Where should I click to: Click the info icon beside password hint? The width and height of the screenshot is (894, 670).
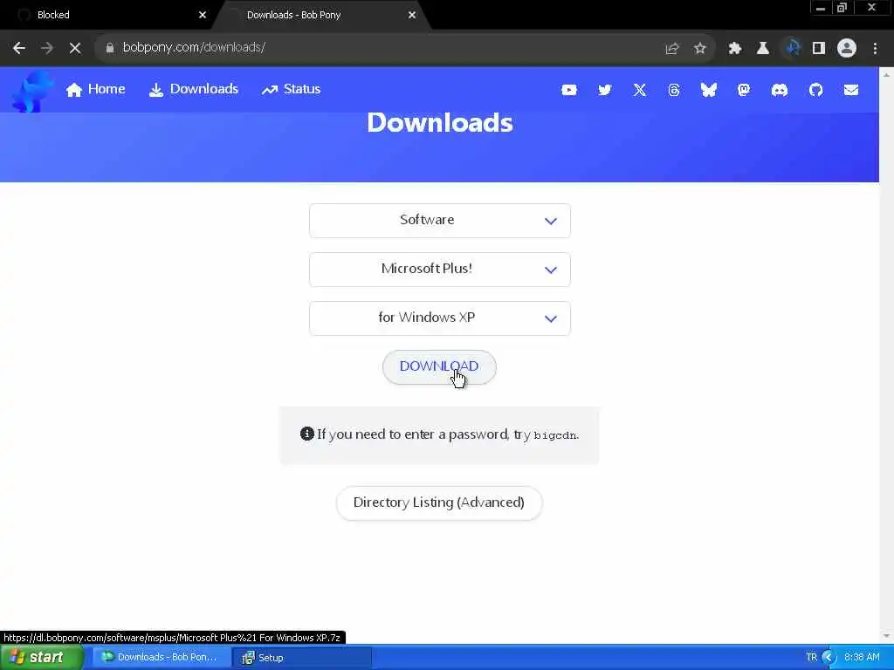pos(306,434)
